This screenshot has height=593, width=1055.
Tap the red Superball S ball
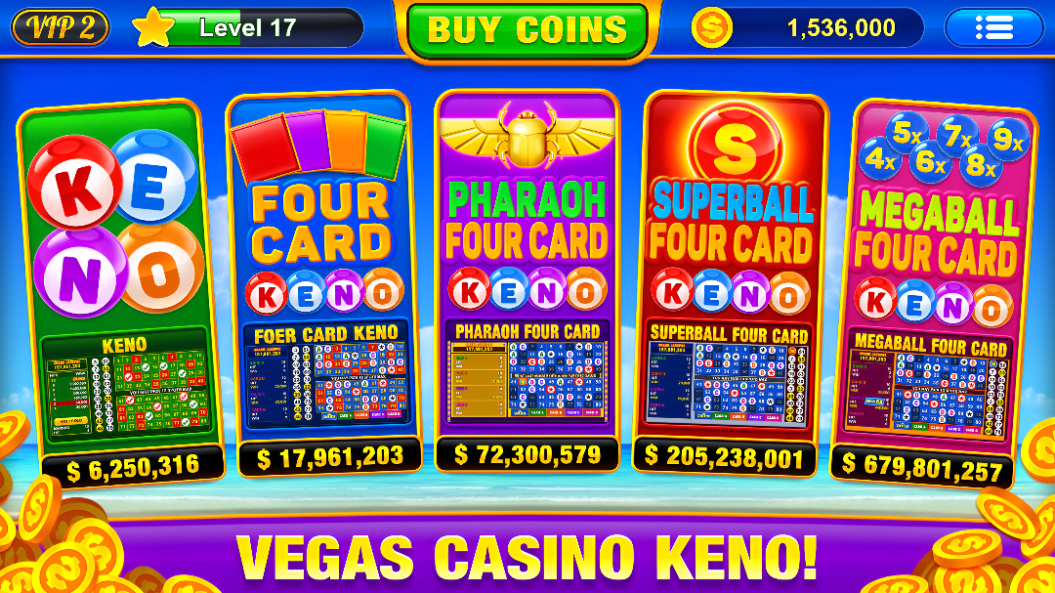click(x=733, y=146)
